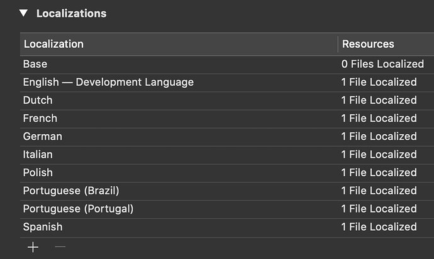Click the plus icon to add localization
The image size is (434, 259).
pos(33,247)
